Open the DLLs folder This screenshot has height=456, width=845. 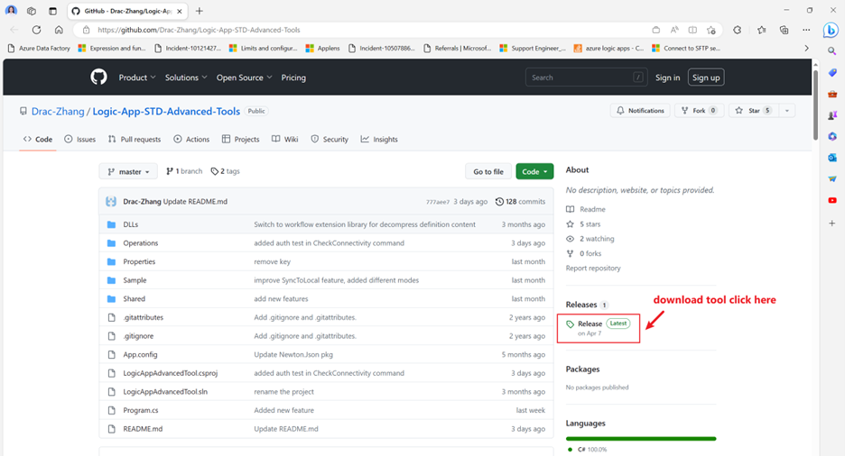(x=130, y=224)
